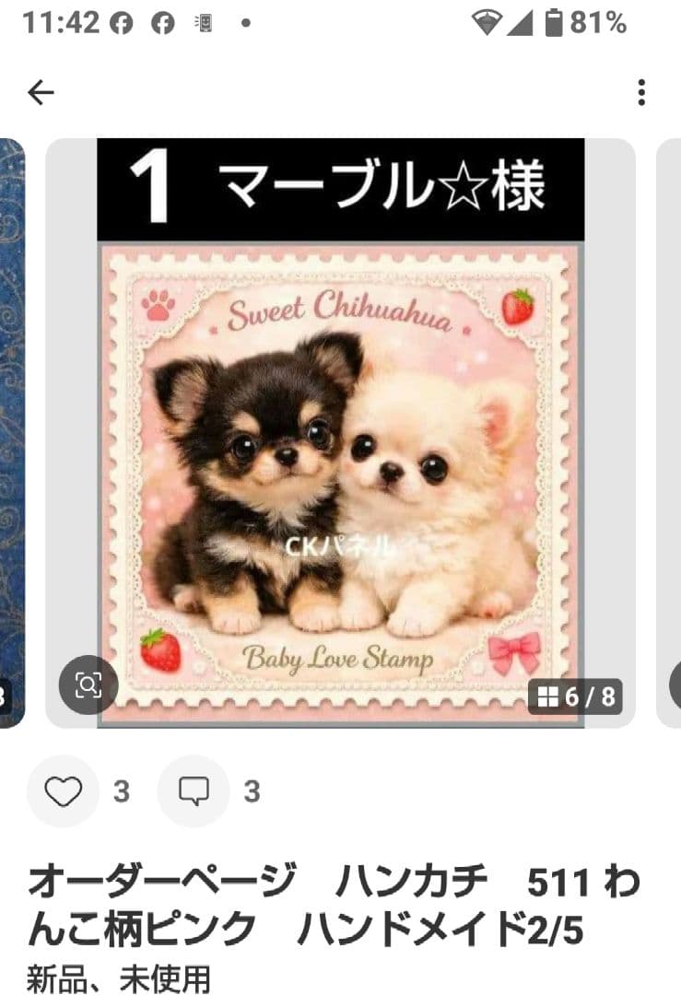The image size is (681, 995).
Task: Tap the image search lens icon
Action: pyautogui.click(x=88, y=685)
